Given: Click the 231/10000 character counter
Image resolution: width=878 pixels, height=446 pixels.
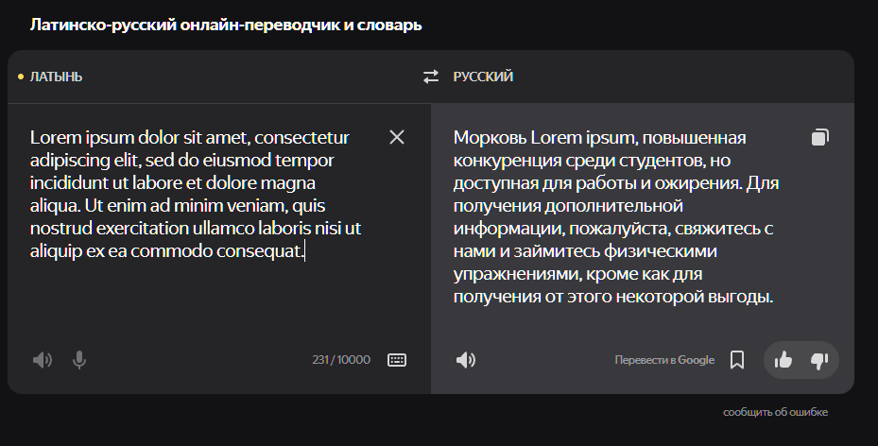Looking at the screenshot, I should (x=341, y=360).
